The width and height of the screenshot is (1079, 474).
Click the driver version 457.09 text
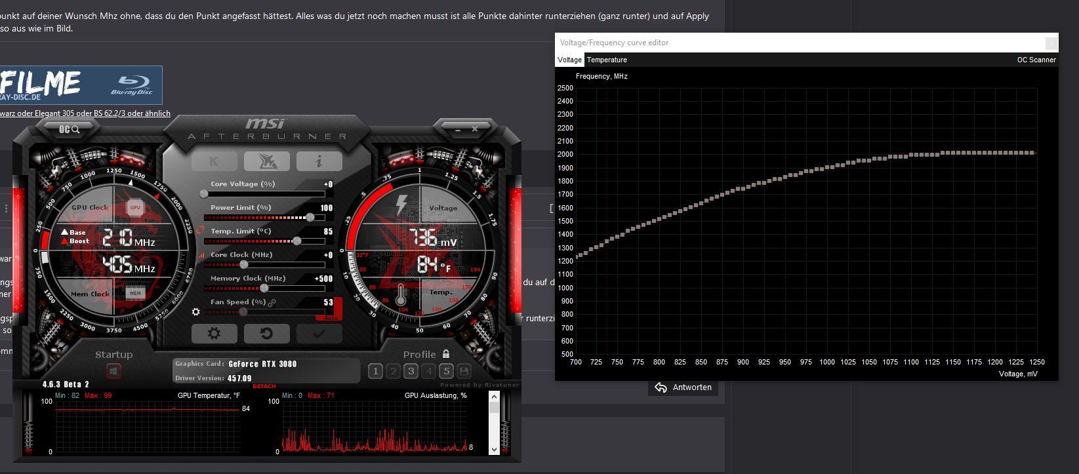click(239, 378)
